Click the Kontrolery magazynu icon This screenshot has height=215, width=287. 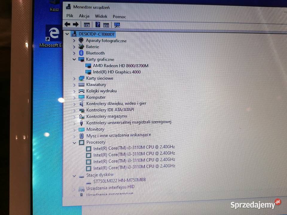81,116
